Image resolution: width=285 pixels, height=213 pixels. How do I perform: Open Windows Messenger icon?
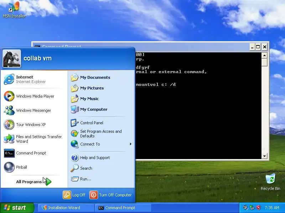pyautogui.click(x=9, y=110)
